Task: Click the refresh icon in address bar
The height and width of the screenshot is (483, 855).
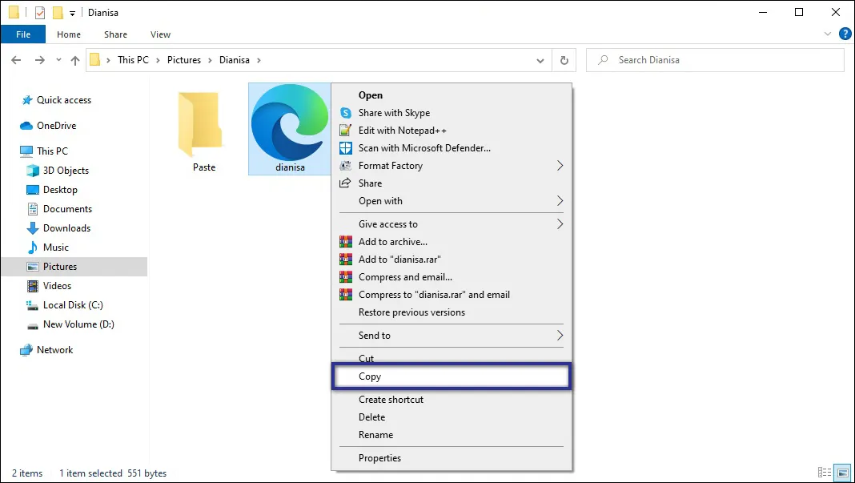Action: (564, 59)
